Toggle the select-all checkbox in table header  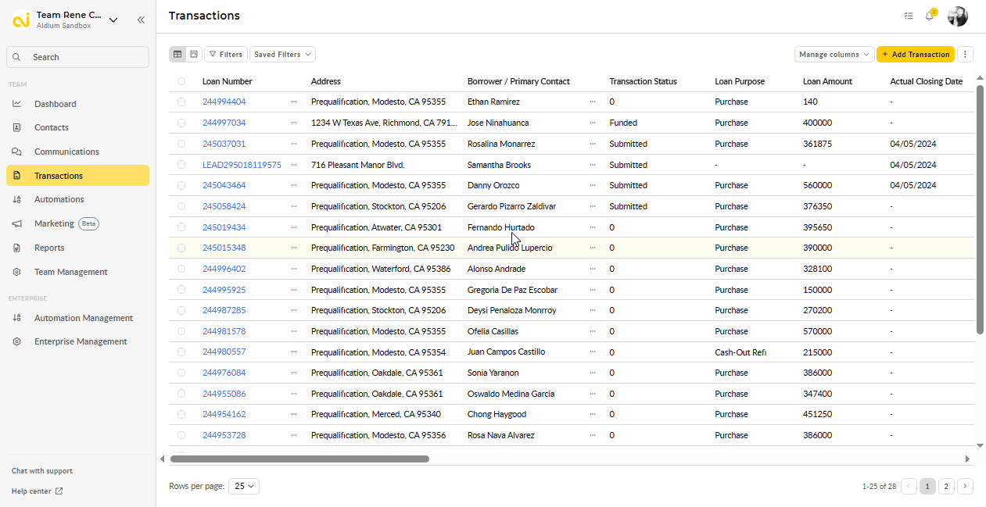(181, 81)
